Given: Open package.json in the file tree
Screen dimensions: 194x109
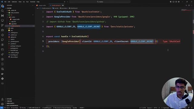Looking at the screenshot, I should click(x=14, y=48).
